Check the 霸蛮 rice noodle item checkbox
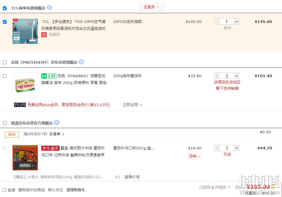282x197 pixels. point(5,148)
